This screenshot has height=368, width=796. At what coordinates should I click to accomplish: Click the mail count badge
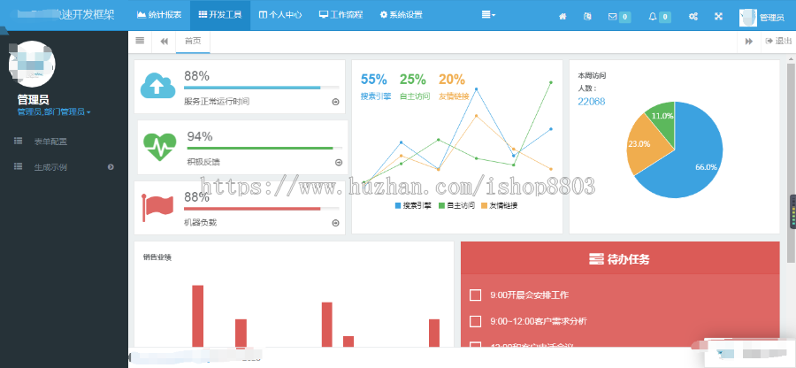(625, 18)
